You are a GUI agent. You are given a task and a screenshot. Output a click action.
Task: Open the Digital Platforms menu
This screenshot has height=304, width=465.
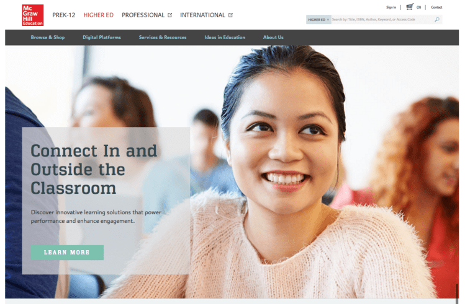102,37
